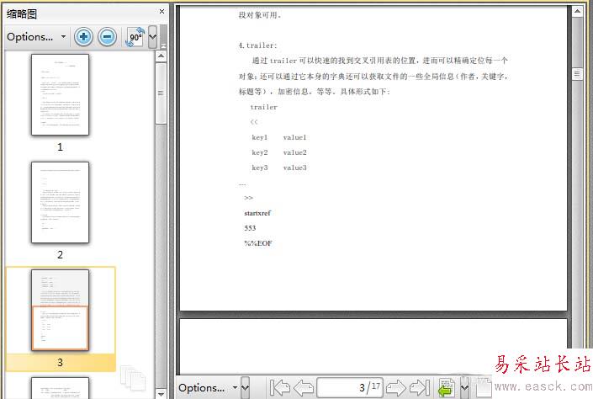Expand the chevron after previous view icon
This screenshot has height=399, width=593.
[x=464, y=388]
